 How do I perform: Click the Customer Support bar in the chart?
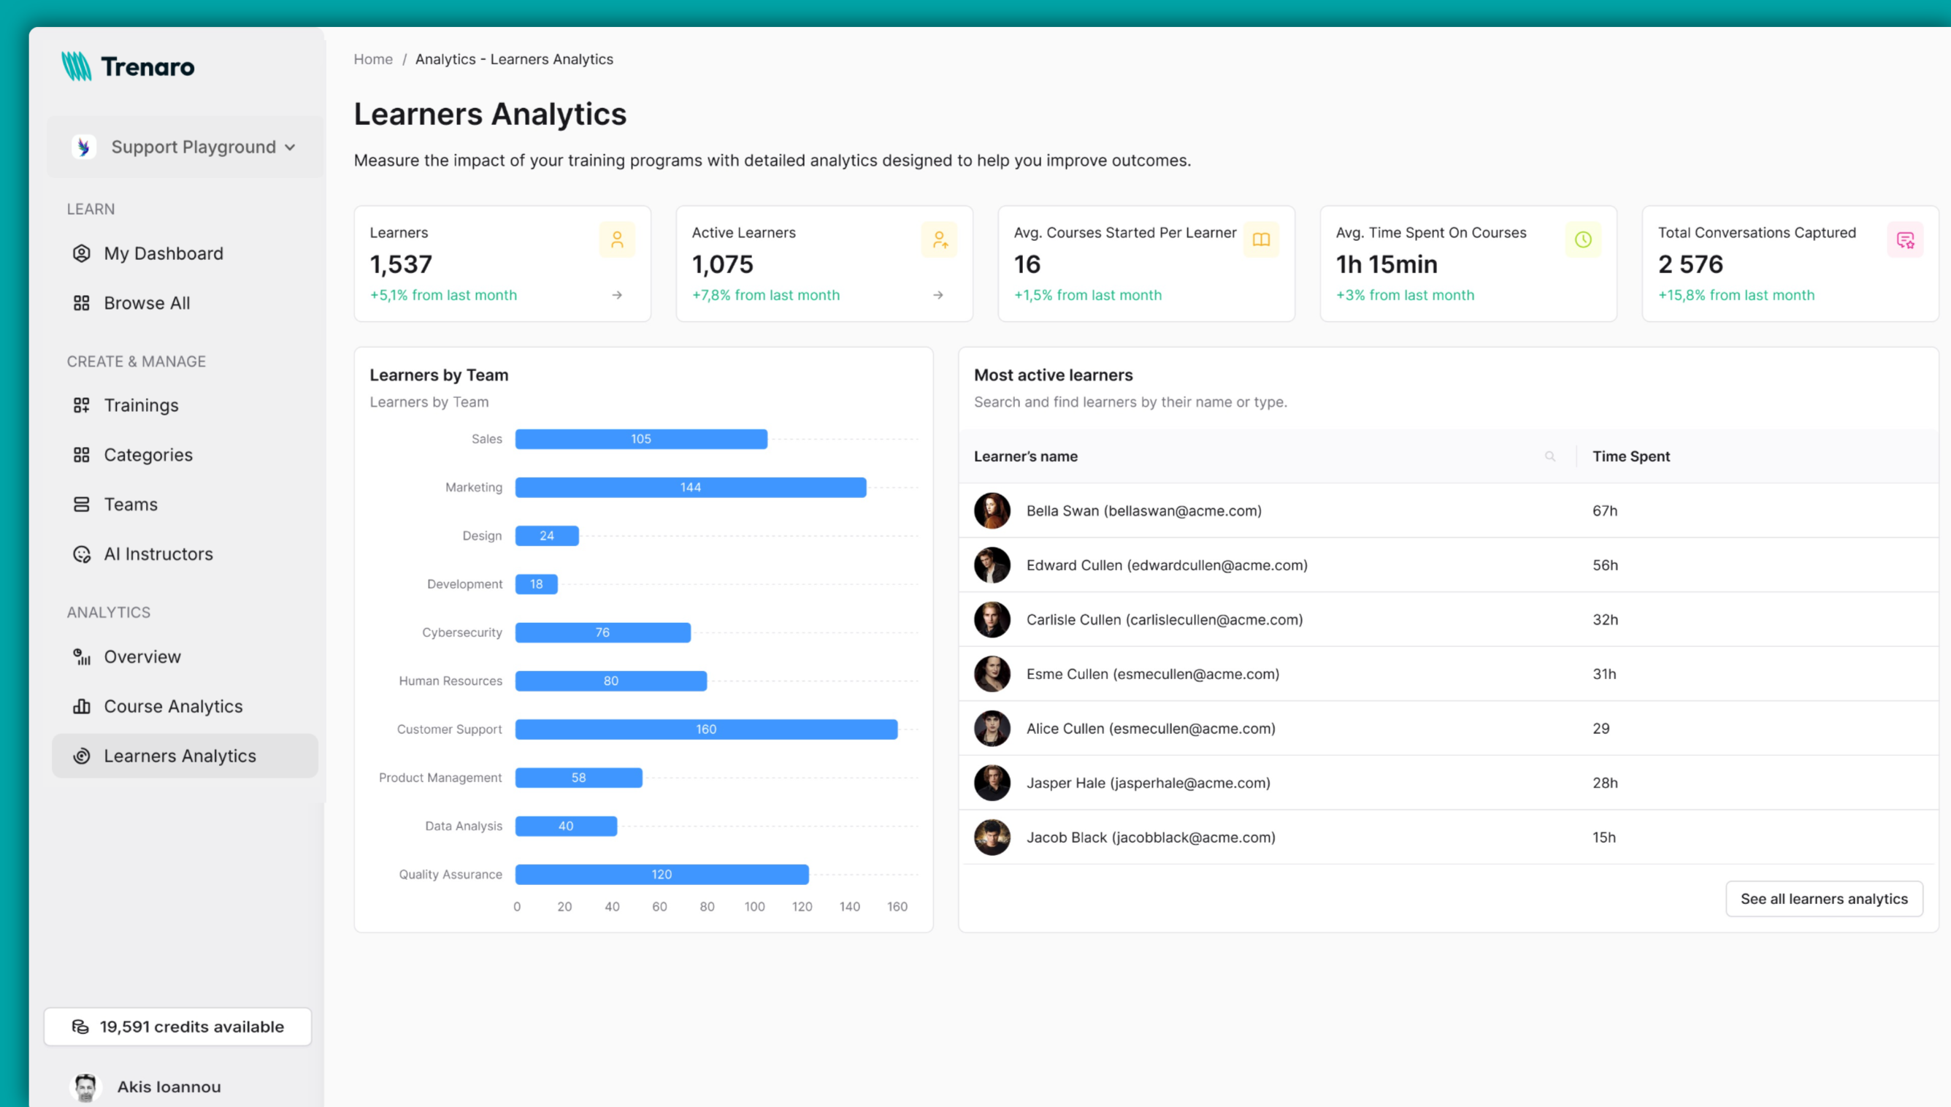(705, 729)
